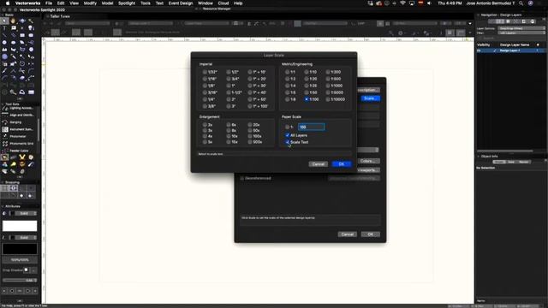Click the white fill color swatch
548x308 pixels.
click(20, 226)
